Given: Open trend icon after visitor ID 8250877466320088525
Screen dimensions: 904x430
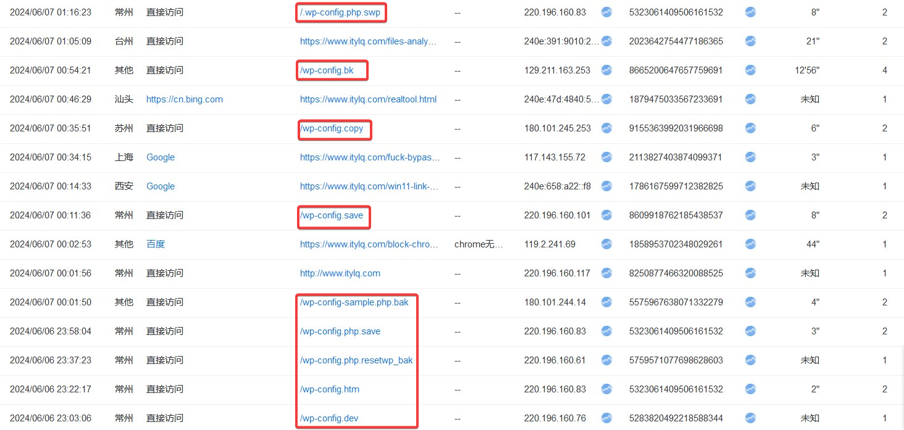Looking at the screenshot, I should coord(750,273).
